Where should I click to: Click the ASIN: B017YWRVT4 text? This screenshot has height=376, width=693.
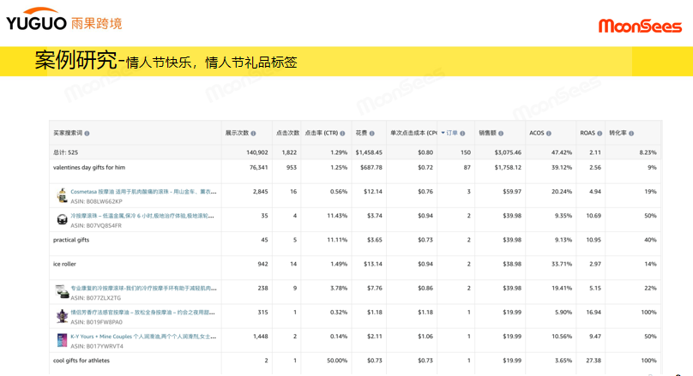(97, 346)
